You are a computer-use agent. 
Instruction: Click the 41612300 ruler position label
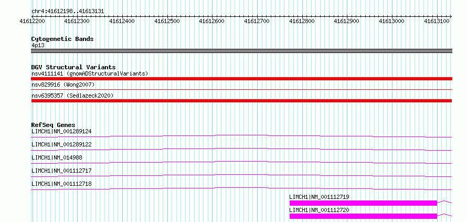[77, 21]
